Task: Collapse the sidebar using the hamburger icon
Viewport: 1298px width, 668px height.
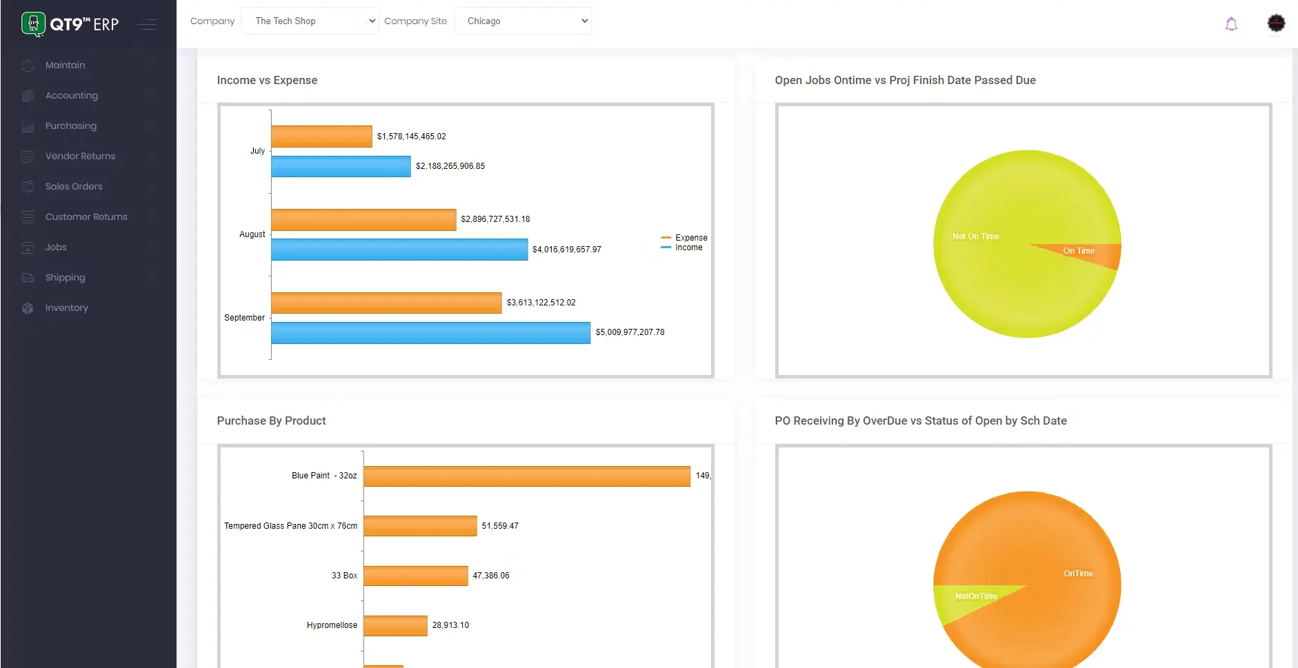Action: (x=147, y=23)
